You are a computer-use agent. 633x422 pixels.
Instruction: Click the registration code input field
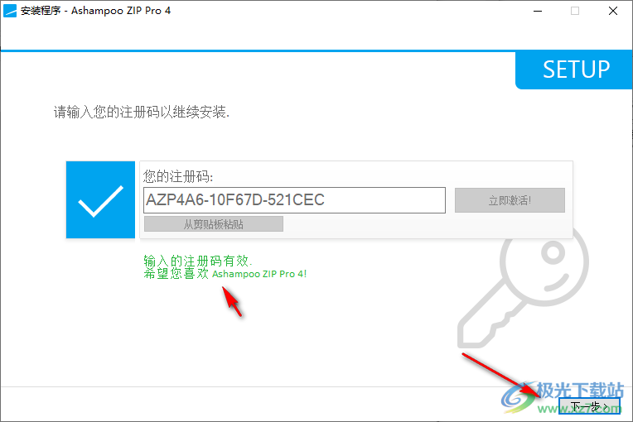294,200
